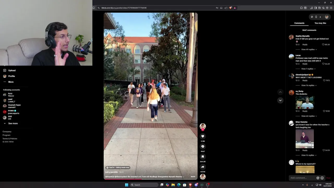Toggle the browser sidebar panel icon

tap(315, 8)
